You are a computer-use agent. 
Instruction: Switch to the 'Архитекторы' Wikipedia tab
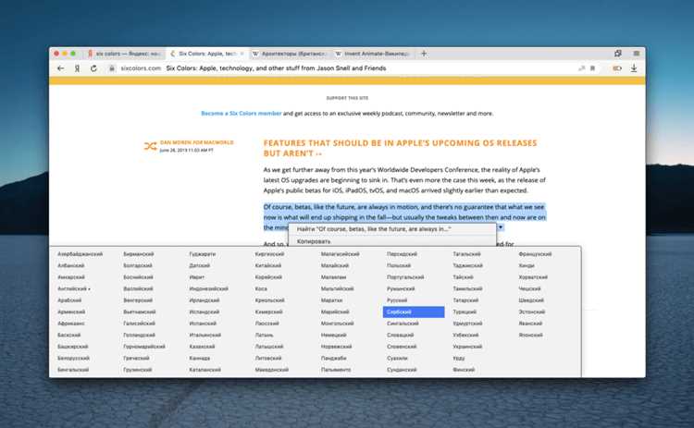click(x=289, y=54)
